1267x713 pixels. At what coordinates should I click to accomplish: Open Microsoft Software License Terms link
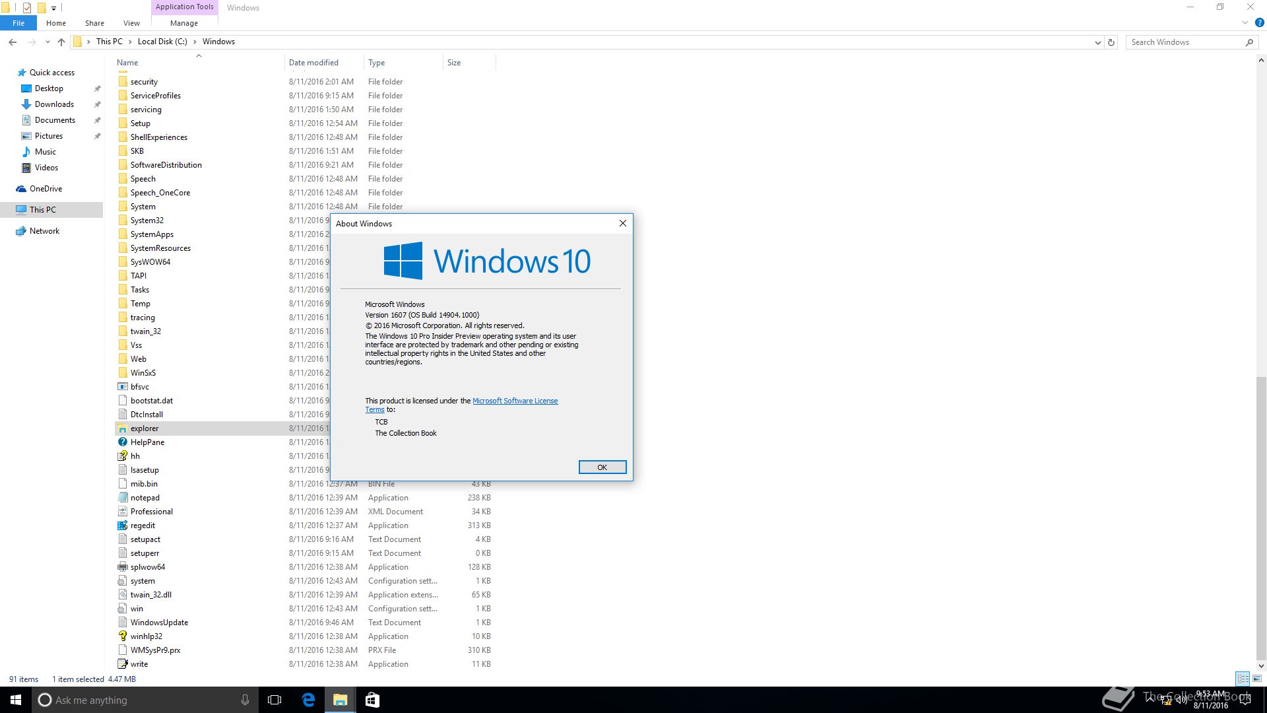click(515, 401)
